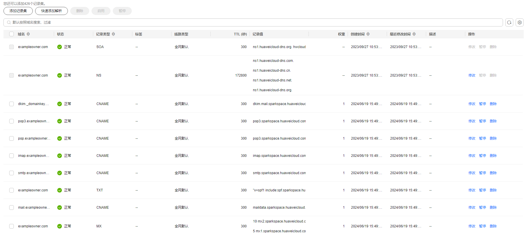
Task: Click 5 mx1.sparkspace record value
Action: [279, 231]
